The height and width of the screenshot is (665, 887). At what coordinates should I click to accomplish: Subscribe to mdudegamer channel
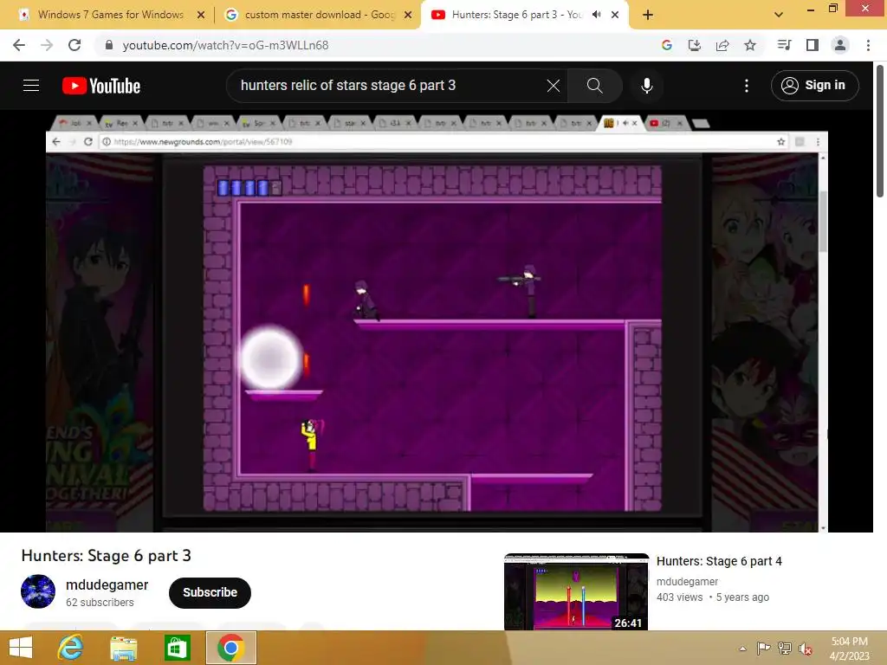[210, 592]
